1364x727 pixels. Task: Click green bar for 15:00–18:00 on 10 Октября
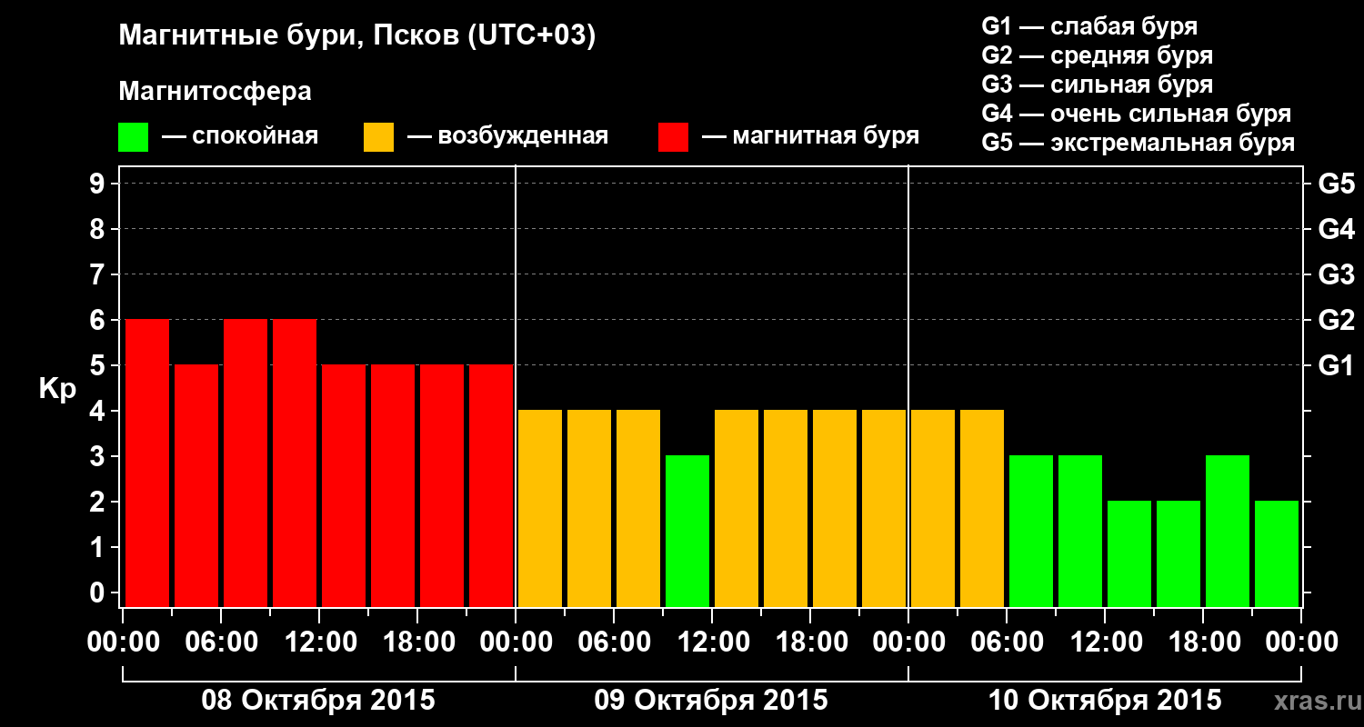pyautogui.click(x=1178, y=554)
